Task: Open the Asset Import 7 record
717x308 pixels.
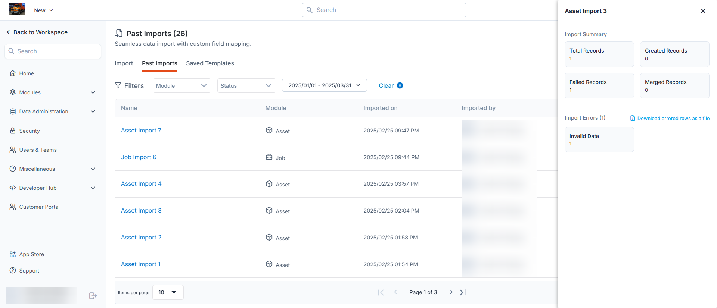Action: pos(141,131)
